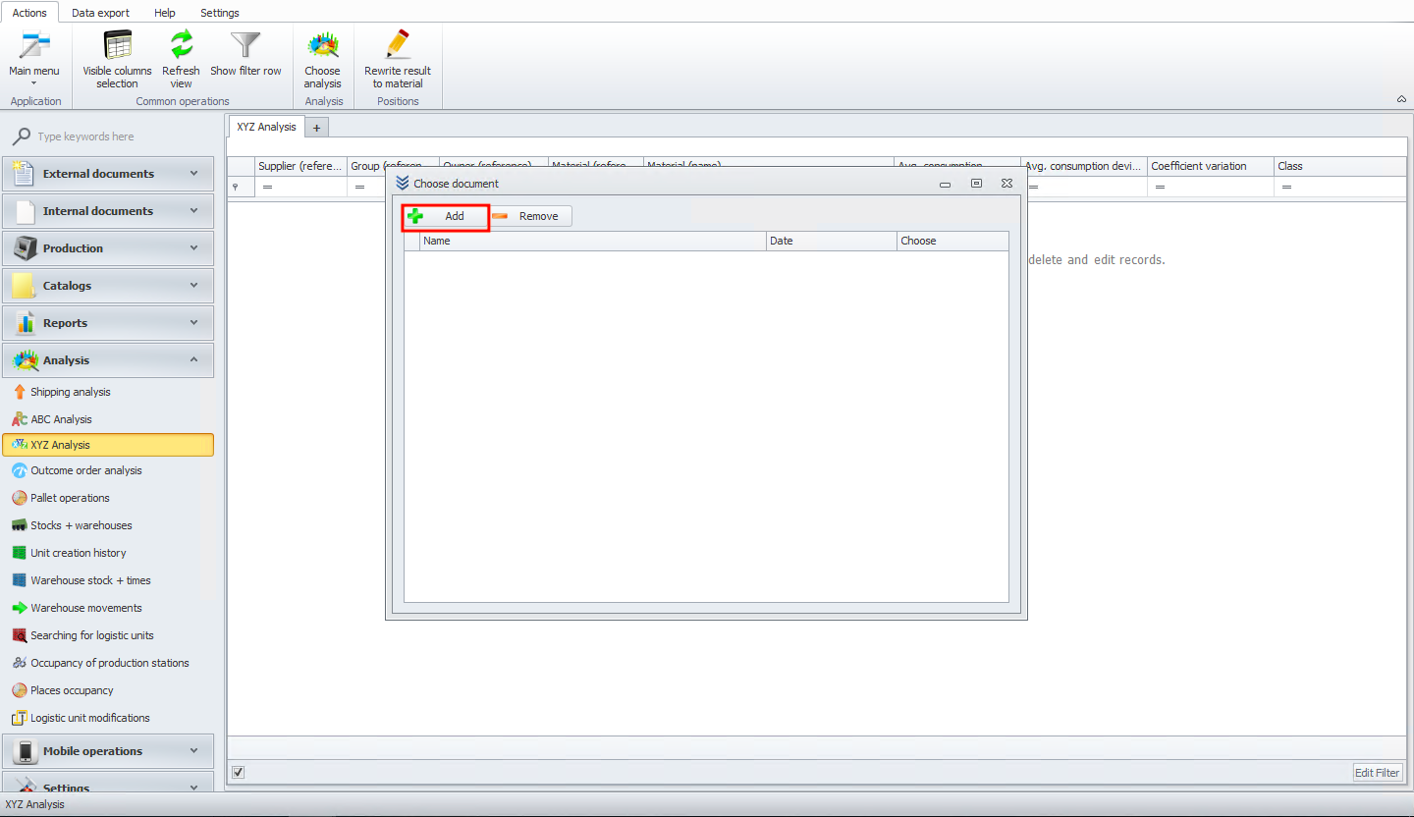Open Shipping analysis in sidebar

70,392
